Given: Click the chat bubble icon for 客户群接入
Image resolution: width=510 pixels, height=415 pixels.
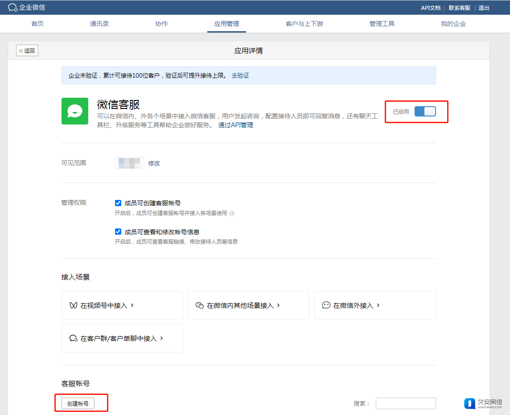Looking at the screenshot, I should coord(74,339).
